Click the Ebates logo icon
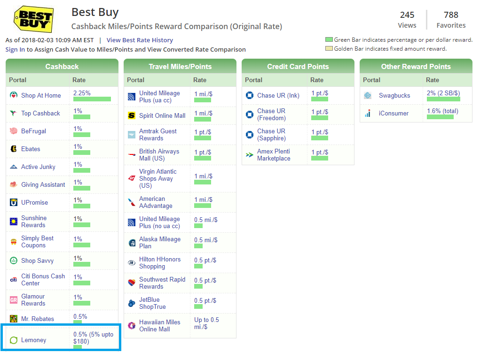 (14, 149)
